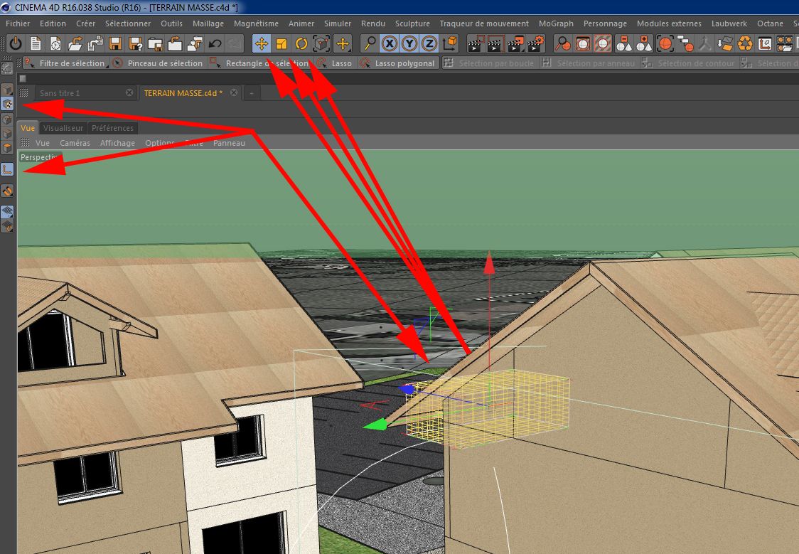Select the Lasso polygonal tool

coord(399,63)
